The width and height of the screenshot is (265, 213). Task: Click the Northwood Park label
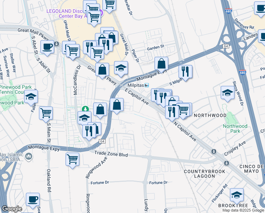(x=235, y=129)
